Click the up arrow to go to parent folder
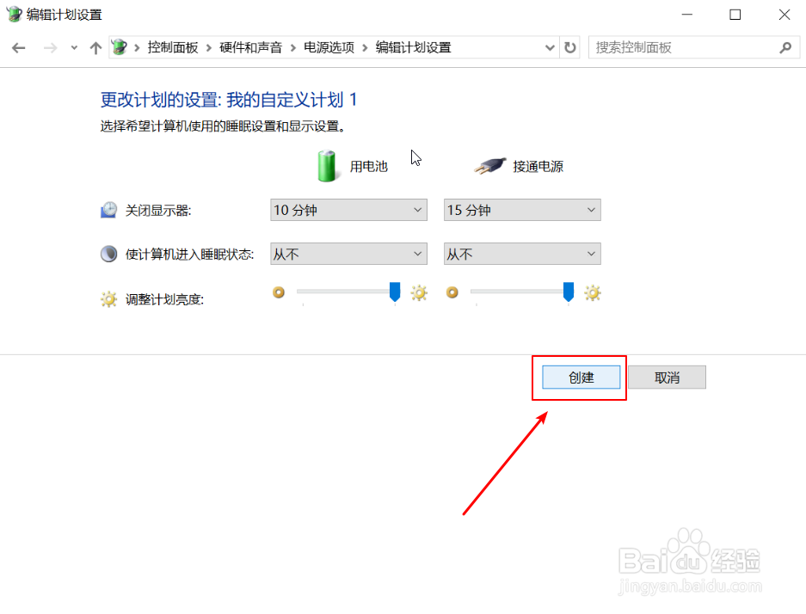This screenshot has height=614, width=806. [95, 47]
